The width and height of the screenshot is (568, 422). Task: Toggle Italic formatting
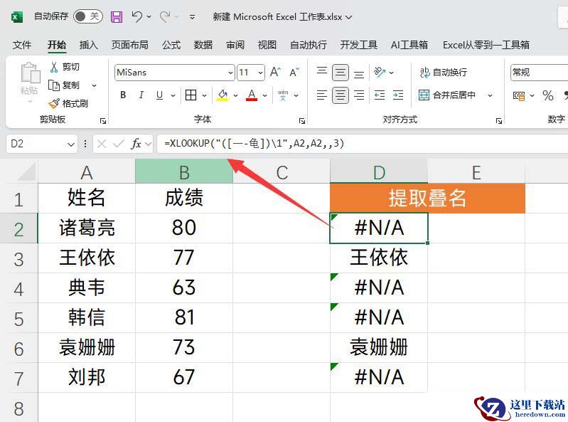pyautogui.click(x=141, y=95)
